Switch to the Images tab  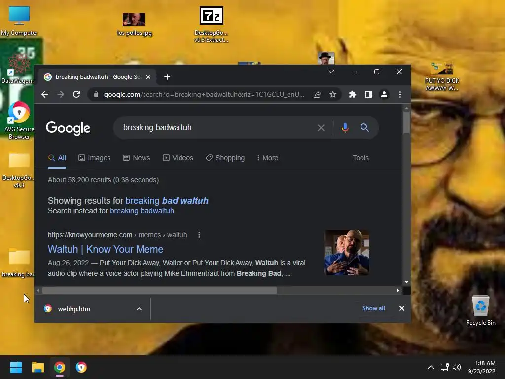95,158
